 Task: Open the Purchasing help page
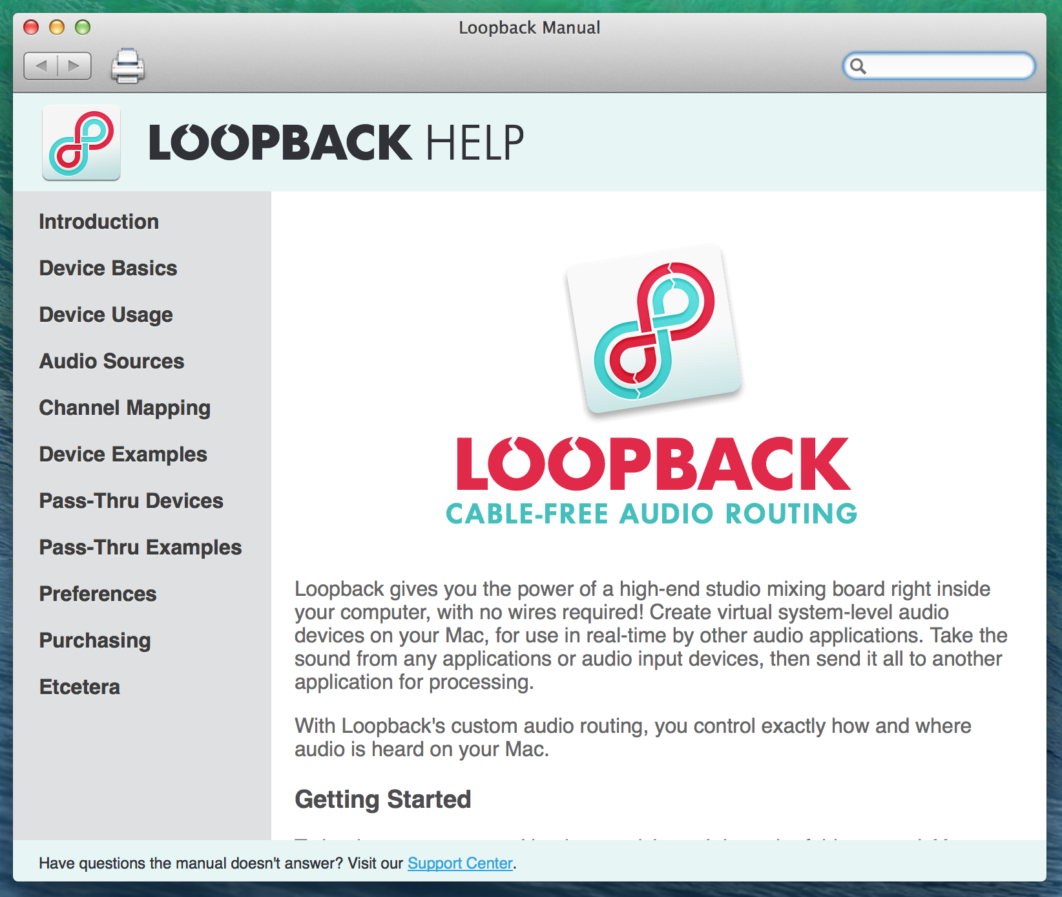coord(95,640)
